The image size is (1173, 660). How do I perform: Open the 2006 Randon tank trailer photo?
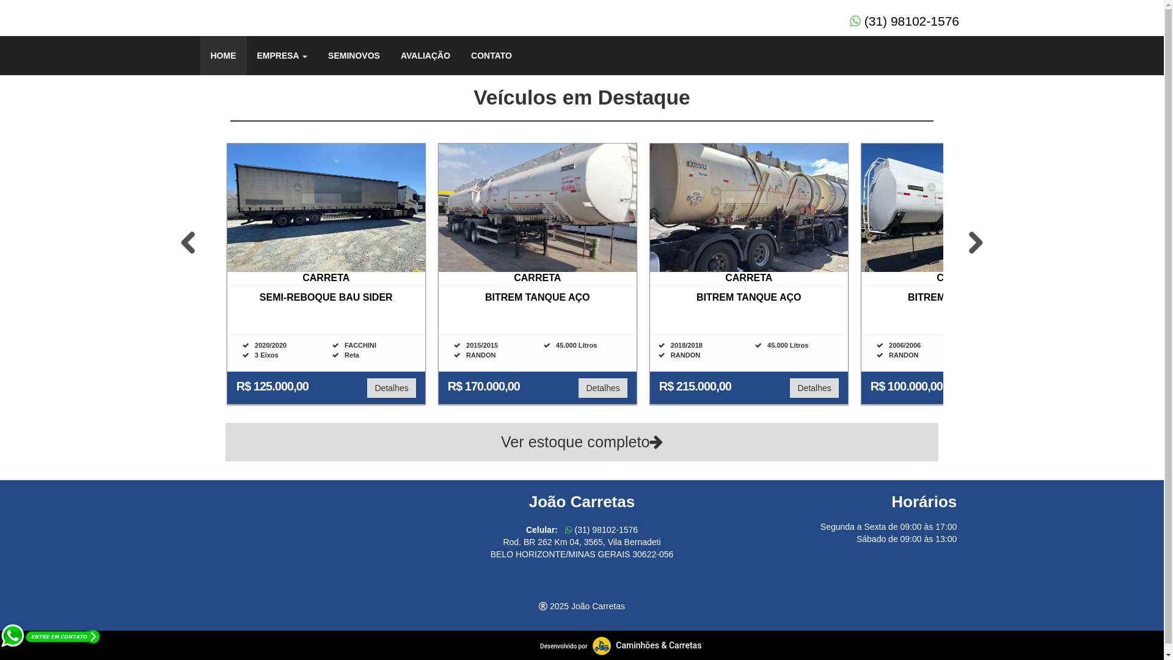point(902,208)
